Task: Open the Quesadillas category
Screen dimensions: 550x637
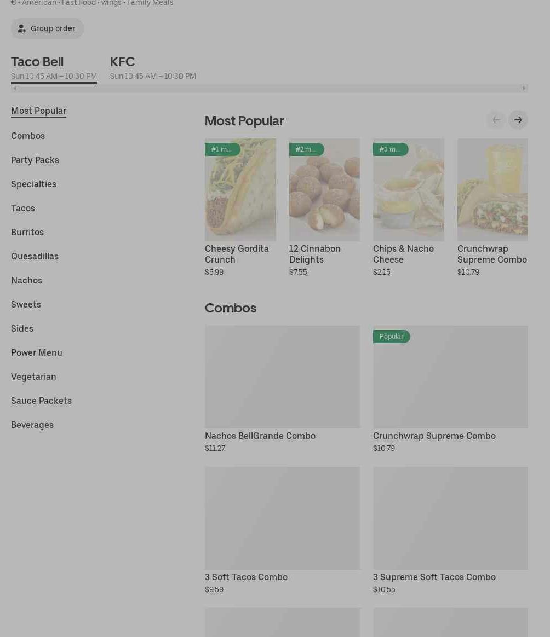Action: pyautogui.click(x=35, y=256)
